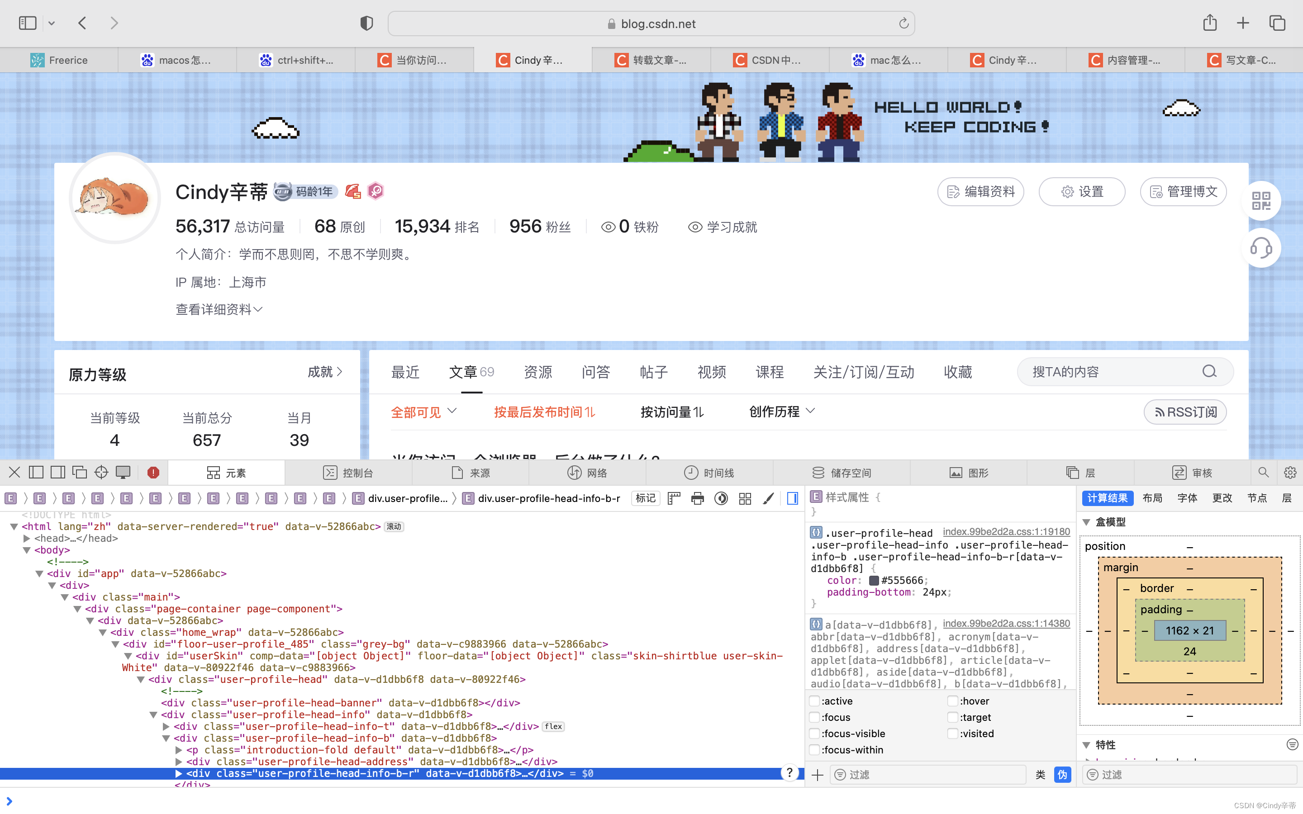Check the :target pseudo-class checkbox
This screenshot has height=814, width=1303.
coord(952,717)
